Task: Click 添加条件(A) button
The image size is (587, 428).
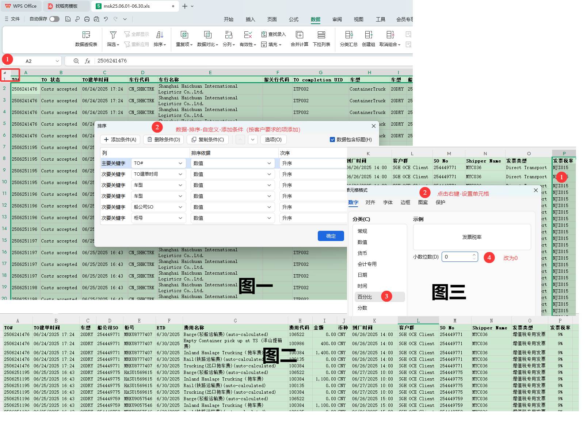Action: pyautogui.click(x=120, y=140)
